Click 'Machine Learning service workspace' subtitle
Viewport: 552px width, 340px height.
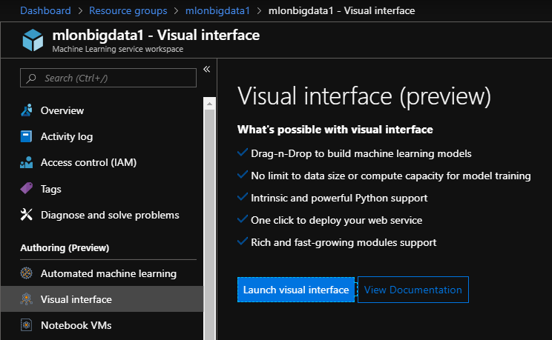point(117,49)
